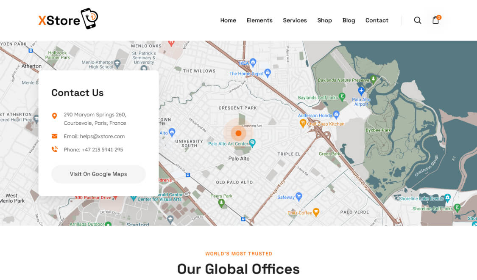This screenshot has height=280, width=477.
Task: Click the orange map center marker
Action: click(238, 133)
